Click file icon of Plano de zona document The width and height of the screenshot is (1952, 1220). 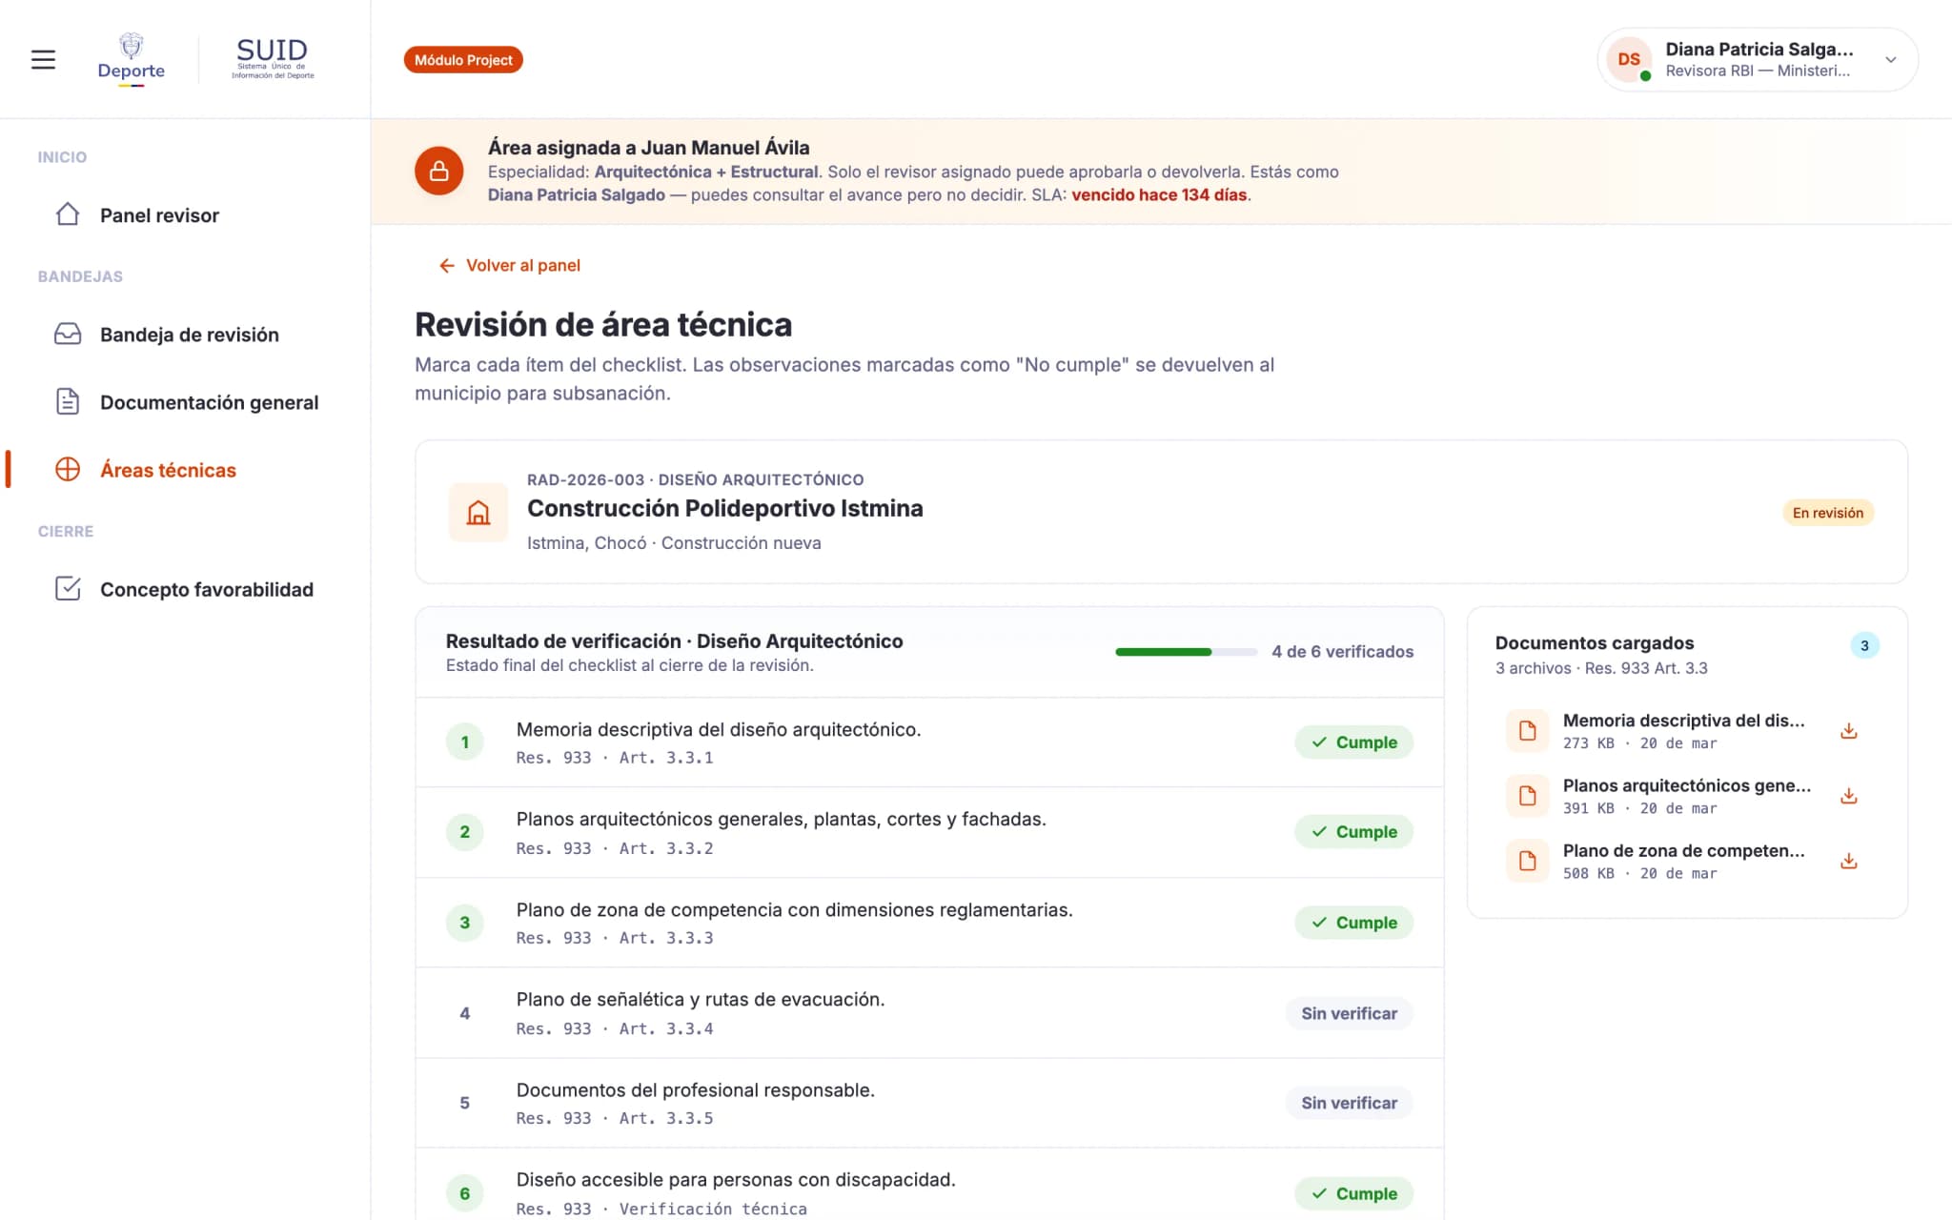pos(1527,861)
